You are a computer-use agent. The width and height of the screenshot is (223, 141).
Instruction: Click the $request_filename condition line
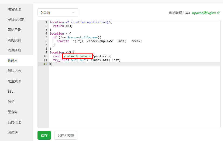[x=77, y=37]
